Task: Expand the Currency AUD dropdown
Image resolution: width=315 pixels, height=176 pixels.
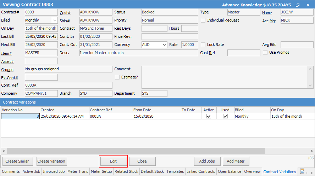Action: pos(164,45)
